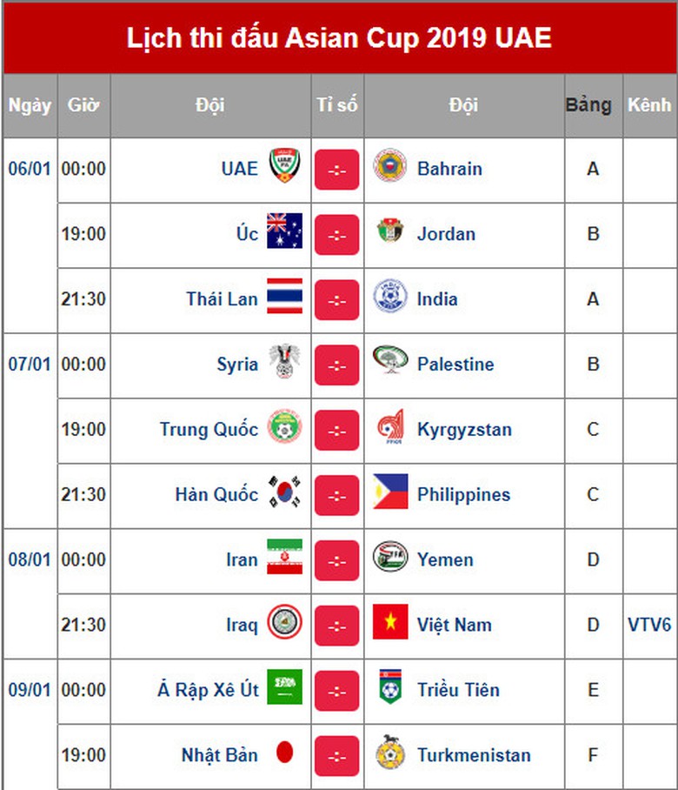The height and width of the screenshot is (790, 678).
Task: Click the Australia flag icon
Action: 284,232
